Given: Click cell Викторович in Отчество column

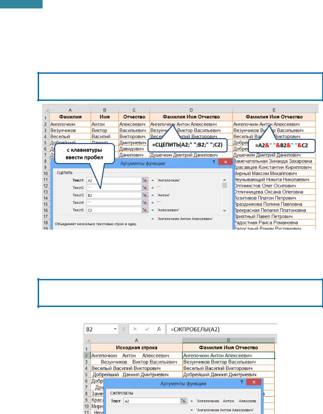Looking at the screenshot, I should [134, 136].
